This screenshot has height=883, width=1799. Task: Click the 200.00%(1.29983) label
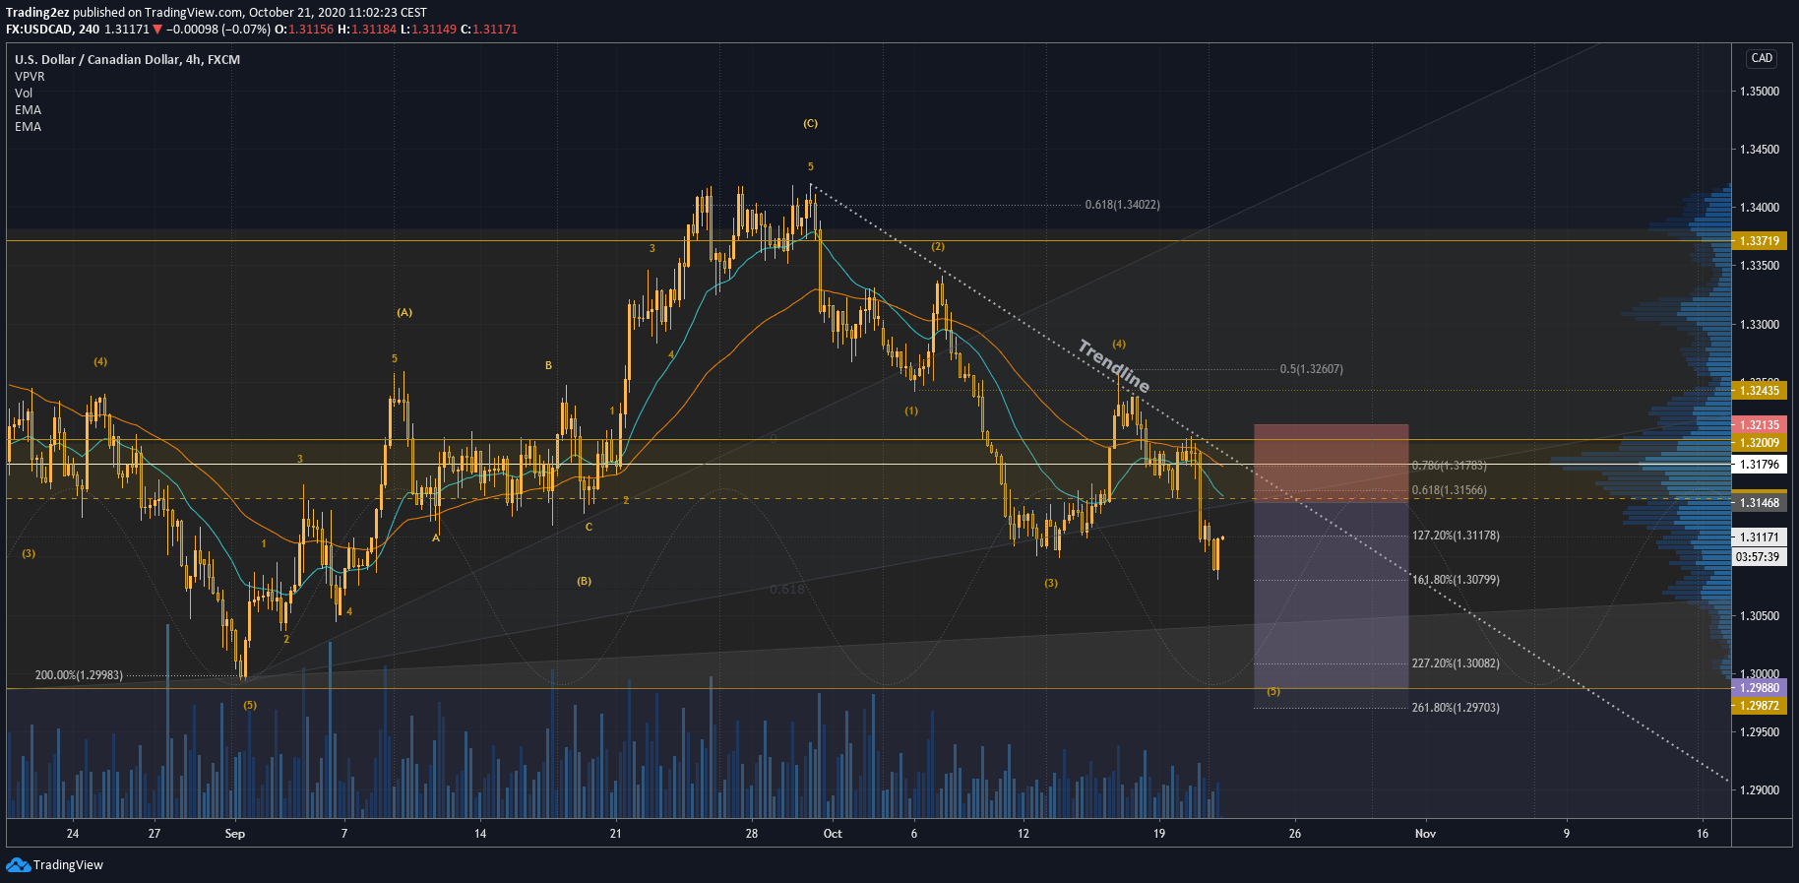click(x=79, y=675)
